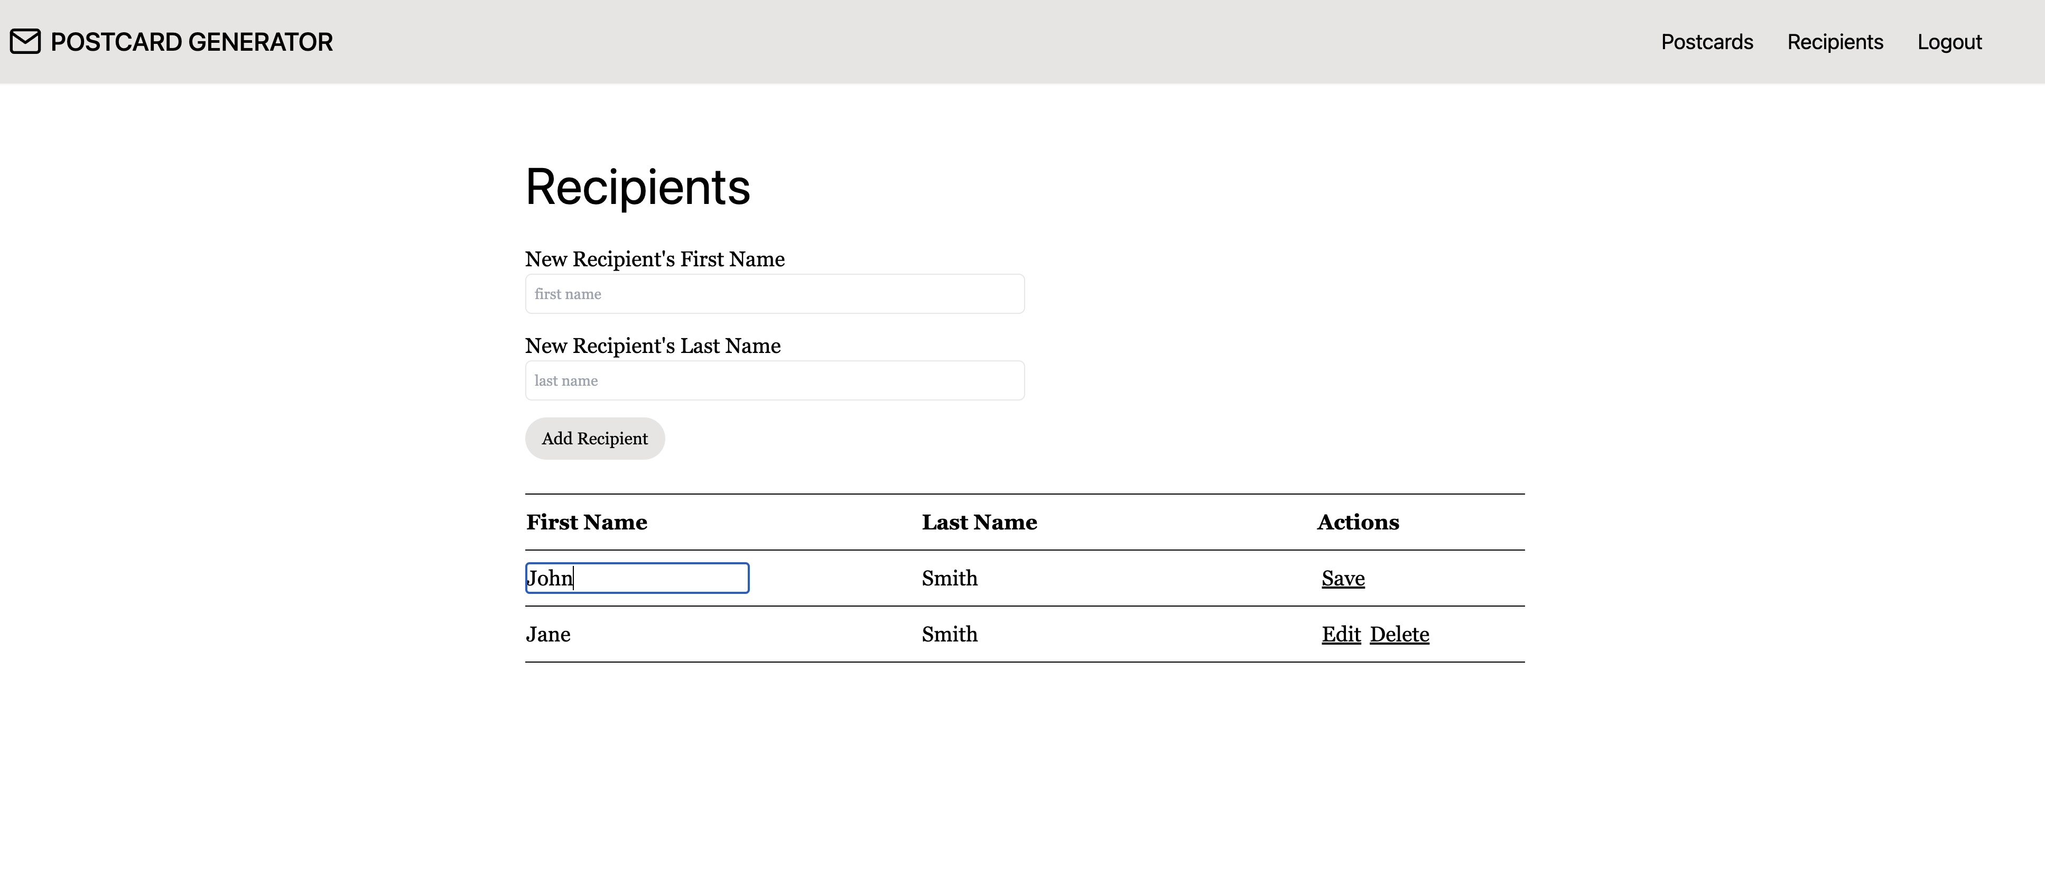Focus the last name input field
Screen dimensions: 2045x875
click(x=774, y=380)
